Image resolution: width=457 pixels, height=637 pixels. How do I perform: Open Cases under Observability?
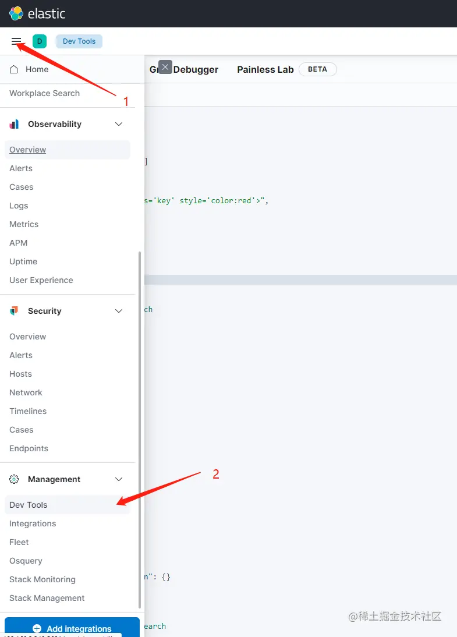click(x=22, y=187)
